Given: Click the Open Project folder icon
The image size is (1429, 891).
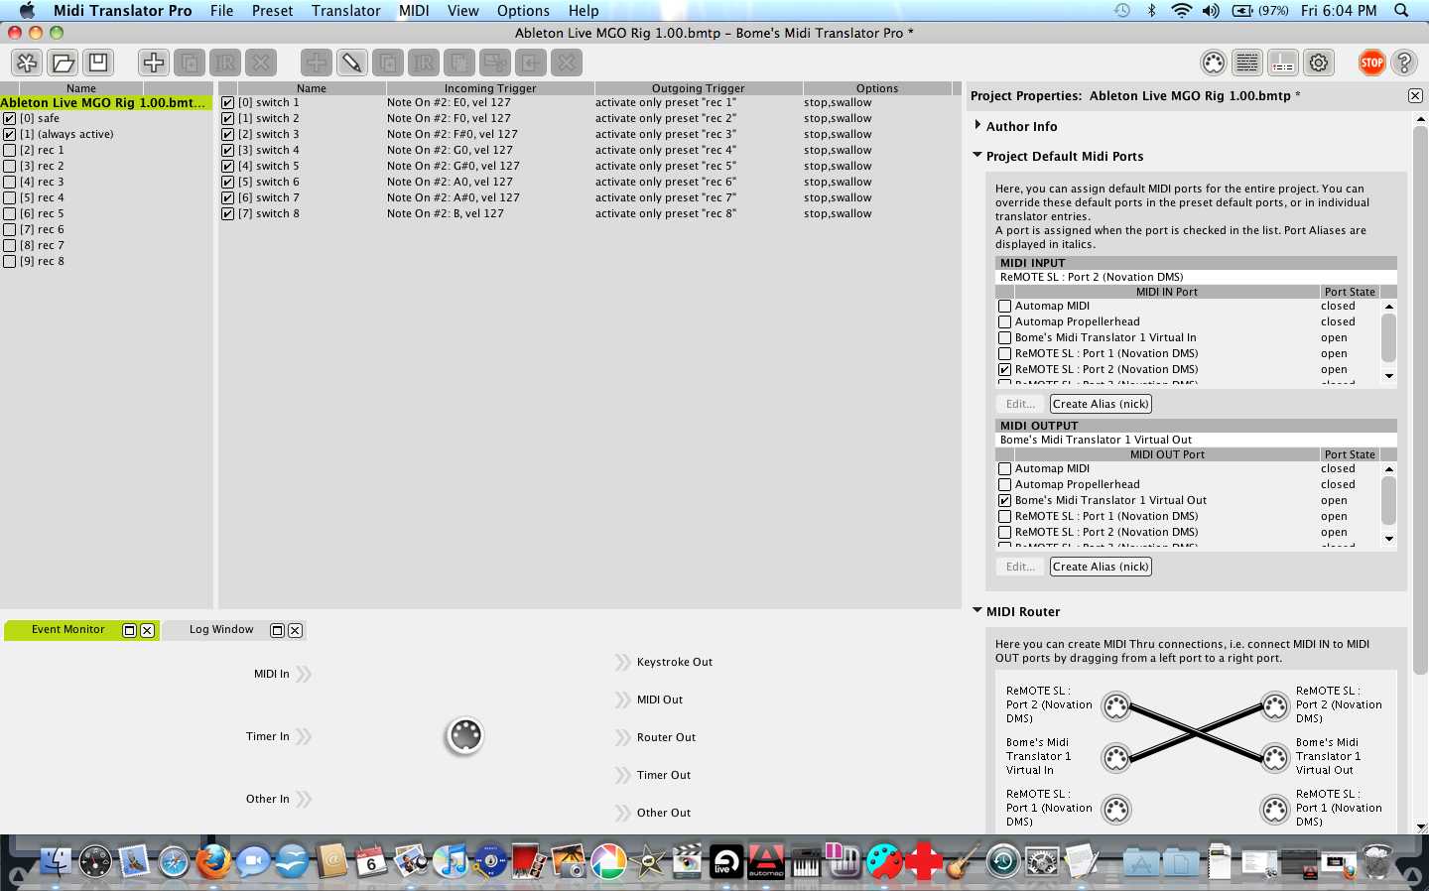Looking at the screenshot, I should [63, 63].
